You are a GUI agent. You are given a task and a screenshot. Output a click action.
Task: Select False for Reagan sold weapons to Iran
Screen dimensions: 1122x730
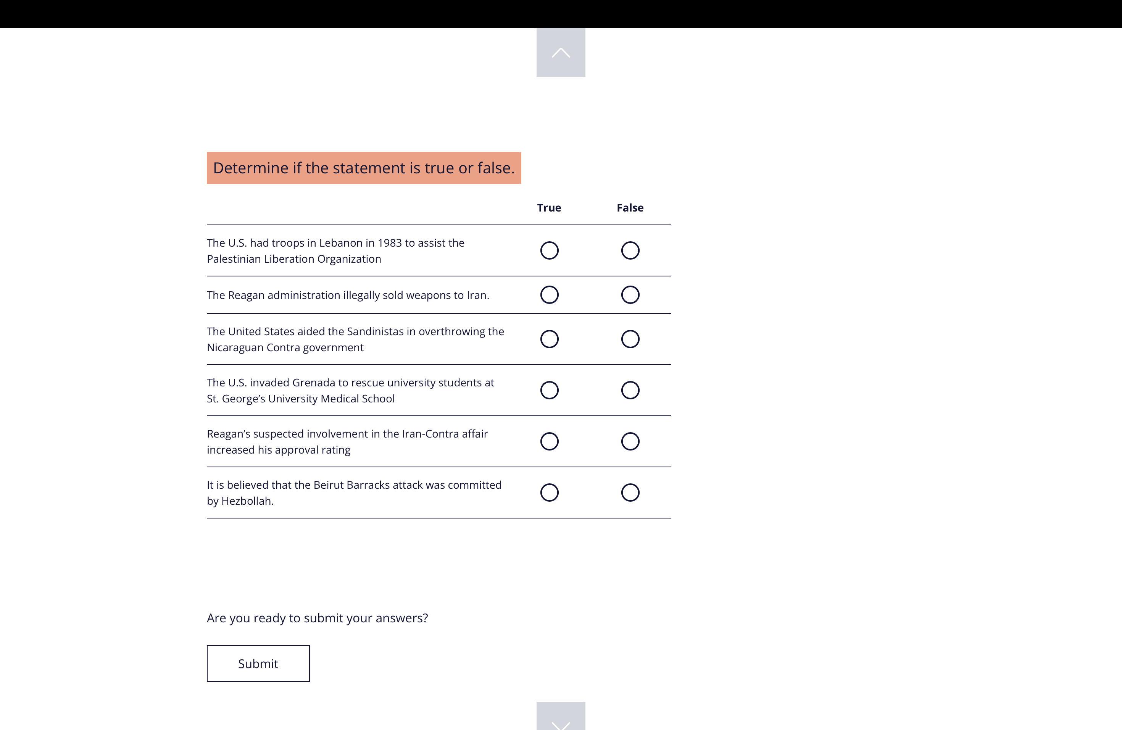pos(630,295)
